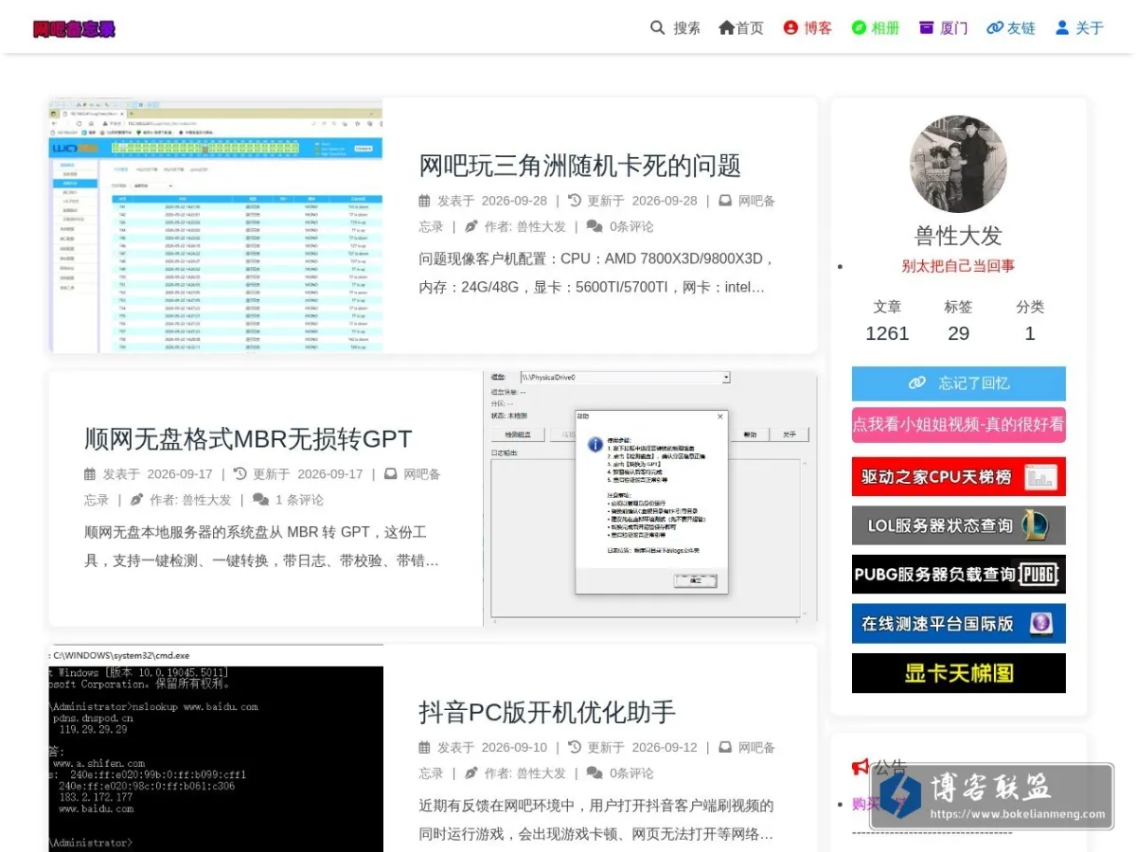Click comment bubble icon on MBR转GPT article

click(260, 500)
